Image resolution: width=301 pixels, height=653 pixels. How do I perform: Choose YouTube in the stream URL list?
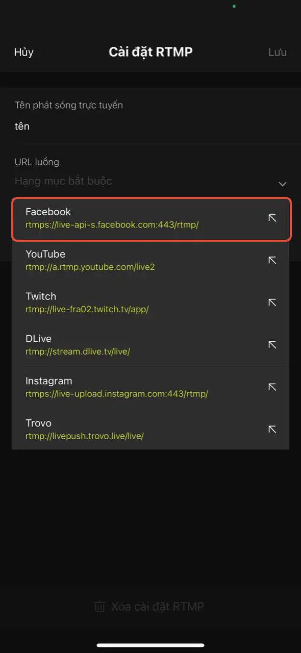(150, 260)
